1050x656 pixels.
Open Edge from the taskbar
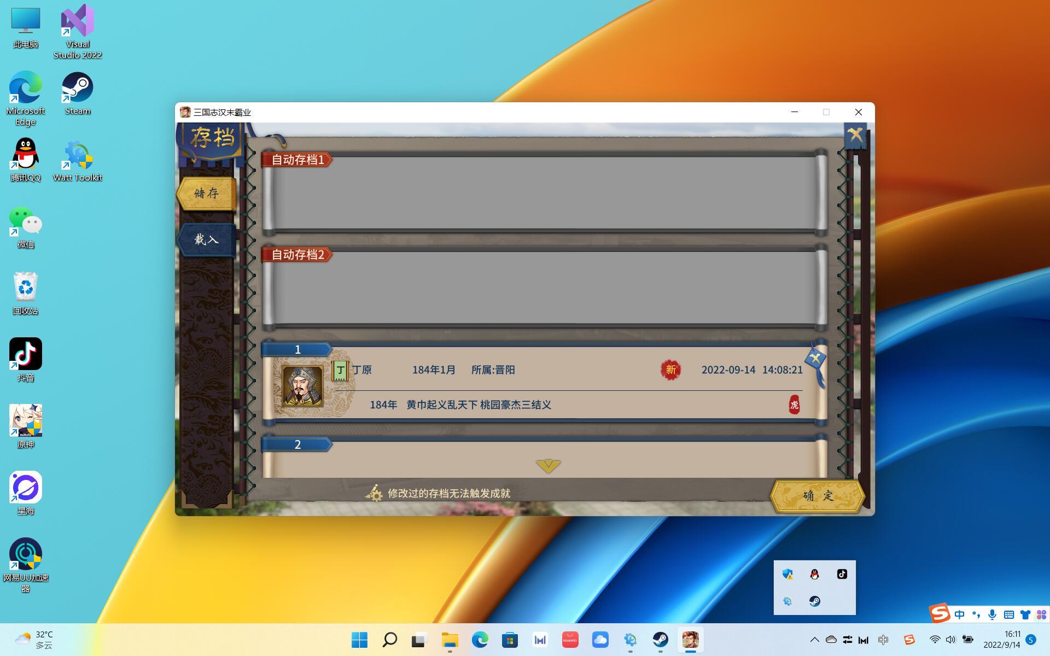480,640
